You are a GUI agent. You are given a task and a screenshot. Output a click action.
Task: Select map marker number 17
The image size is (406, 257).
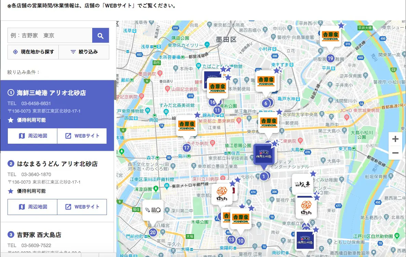tap(186, 148)
